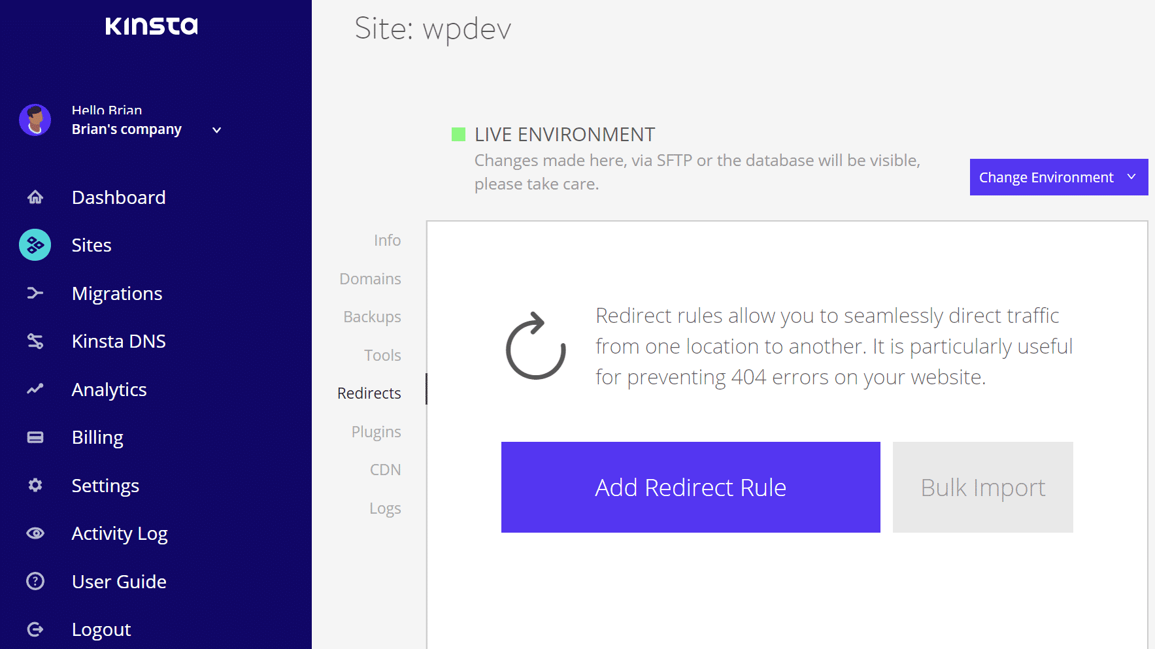1155x649 pixels.
Task: Switch to the Info tab
Action: (388, 241)
